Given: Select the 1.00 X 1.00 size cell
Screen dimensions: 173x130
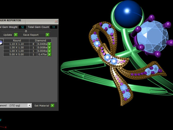Looking at the screenshot, I should 17,51.
